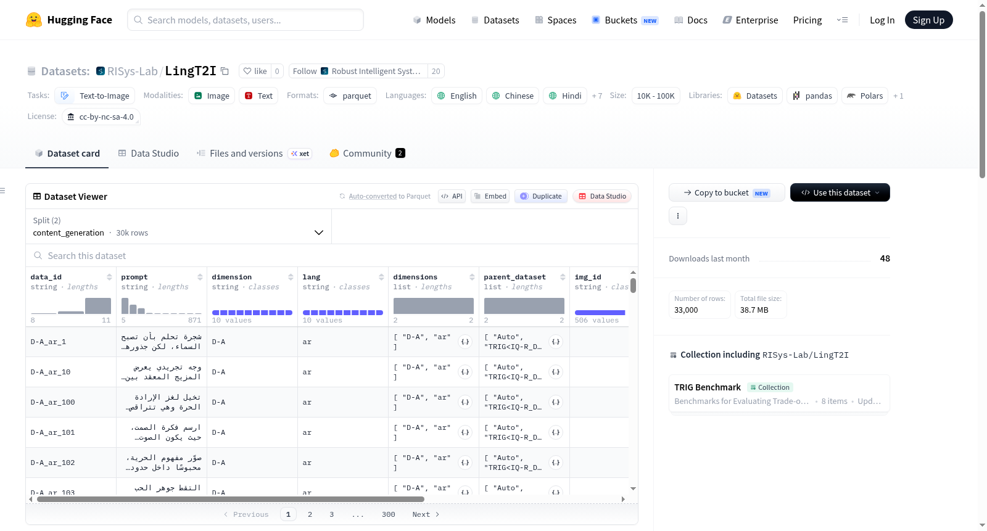This screenshot has width=987, height=531.
Task: Open the navigation overflow menu icon
Action: (842, 20)
